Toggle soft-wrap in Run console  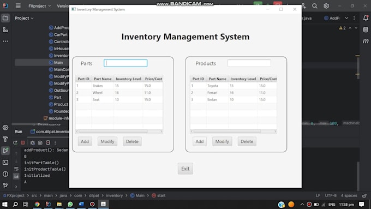tap(16, 169)
